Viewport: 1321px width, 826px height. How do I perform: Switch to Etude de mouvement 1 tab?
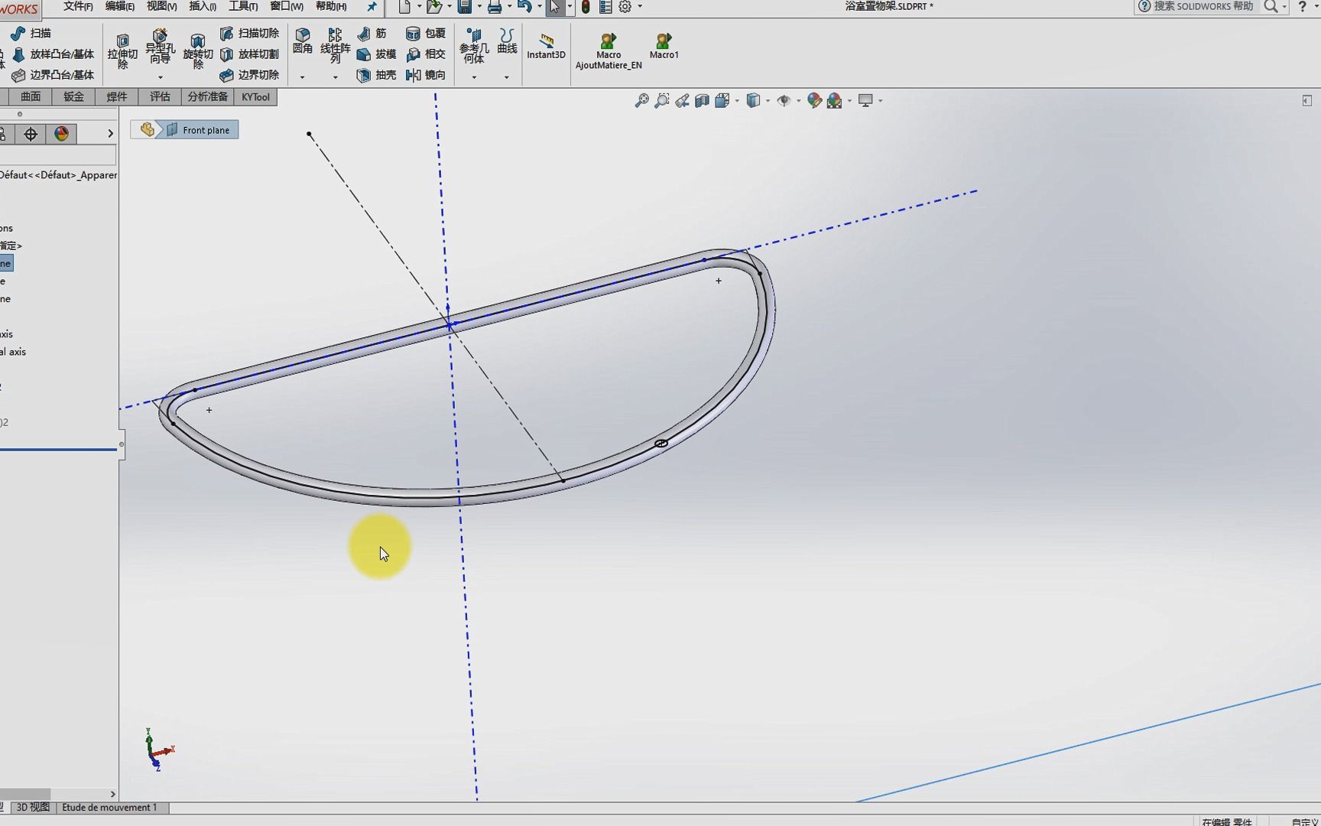(x=110, y=807)
